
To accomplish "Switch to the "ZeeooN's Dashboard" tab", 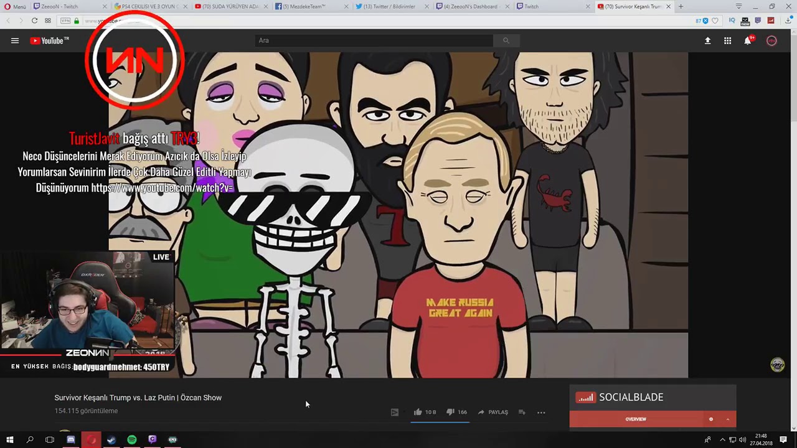I will coord(471,7).
